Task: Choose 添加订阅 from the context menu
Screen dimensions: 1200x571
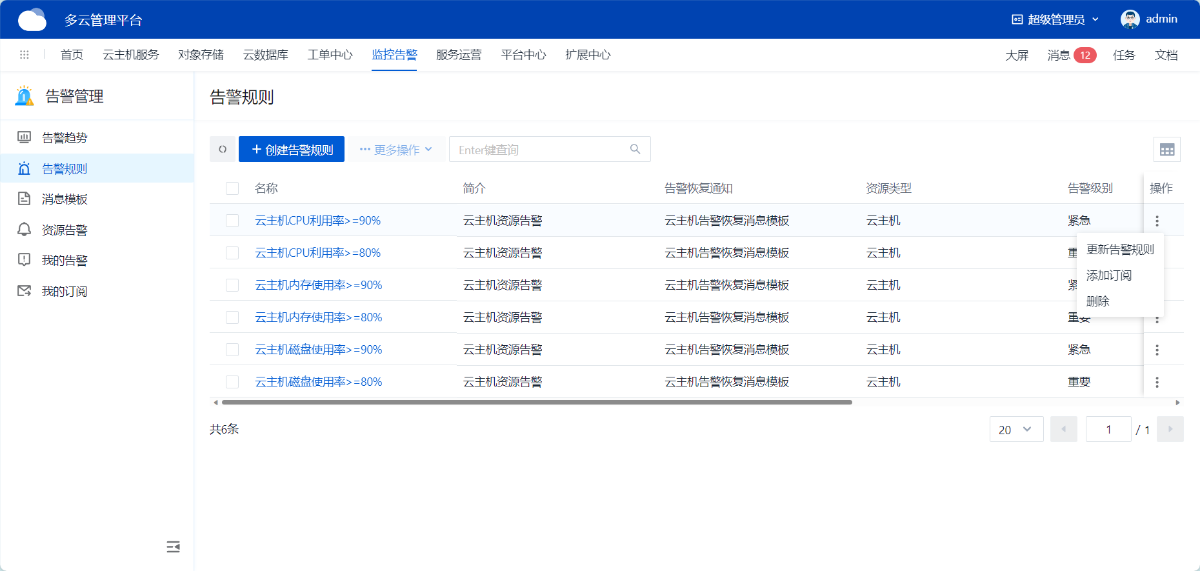Action: [1108, 275]
